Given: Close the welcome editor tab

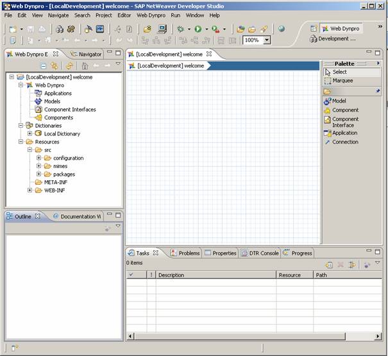Looking at the screenshot, I should pos(209,55).
